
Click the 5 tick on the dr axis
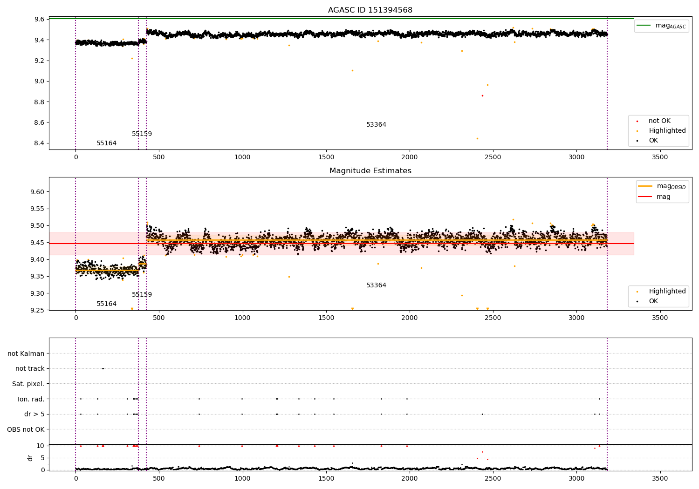pyautogui.click(x=43, y=458)
